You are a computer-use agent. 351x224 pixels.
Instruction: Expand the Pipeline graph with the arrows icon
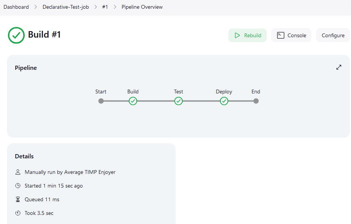(x=339, y=67)
